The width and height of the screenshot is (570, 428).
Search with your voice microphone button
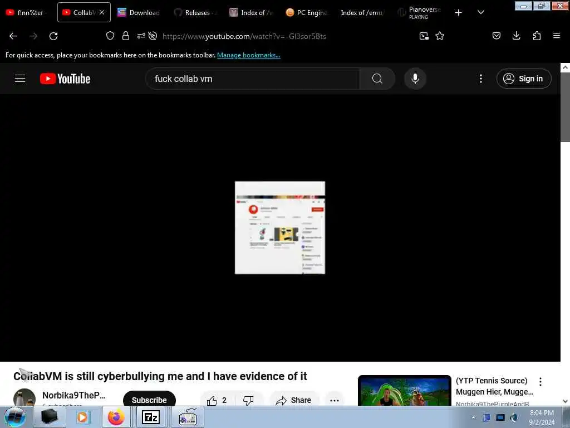coord(415,79)
